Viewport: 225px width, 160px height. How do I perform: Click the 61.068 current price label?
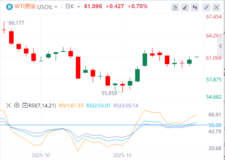click(214, 58)
